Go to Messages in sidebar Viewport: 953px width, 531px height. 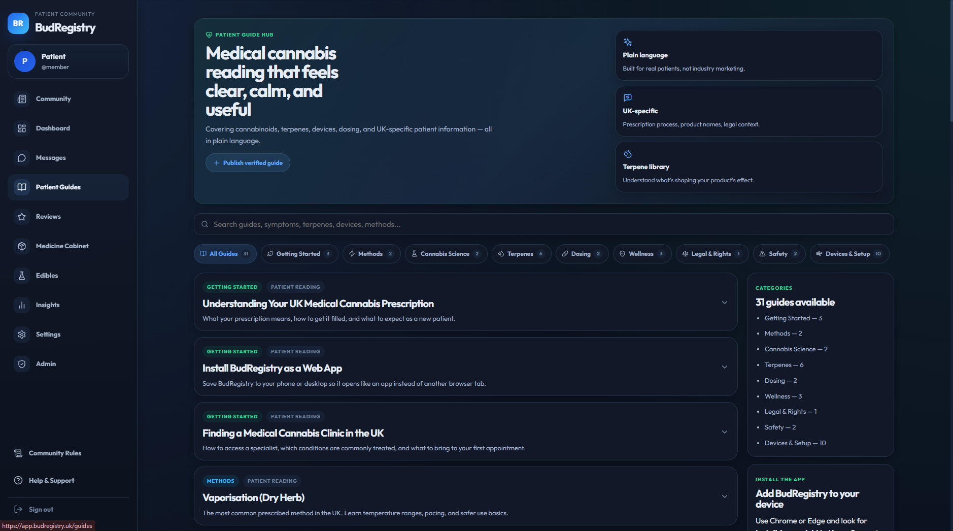pyautogui.click(x=68, y=158)
